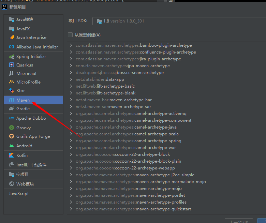The width and height of the screenshot is (266, 223).
Task: Select cocoon-22-archetype-webapp row
Action: (166, 168)
